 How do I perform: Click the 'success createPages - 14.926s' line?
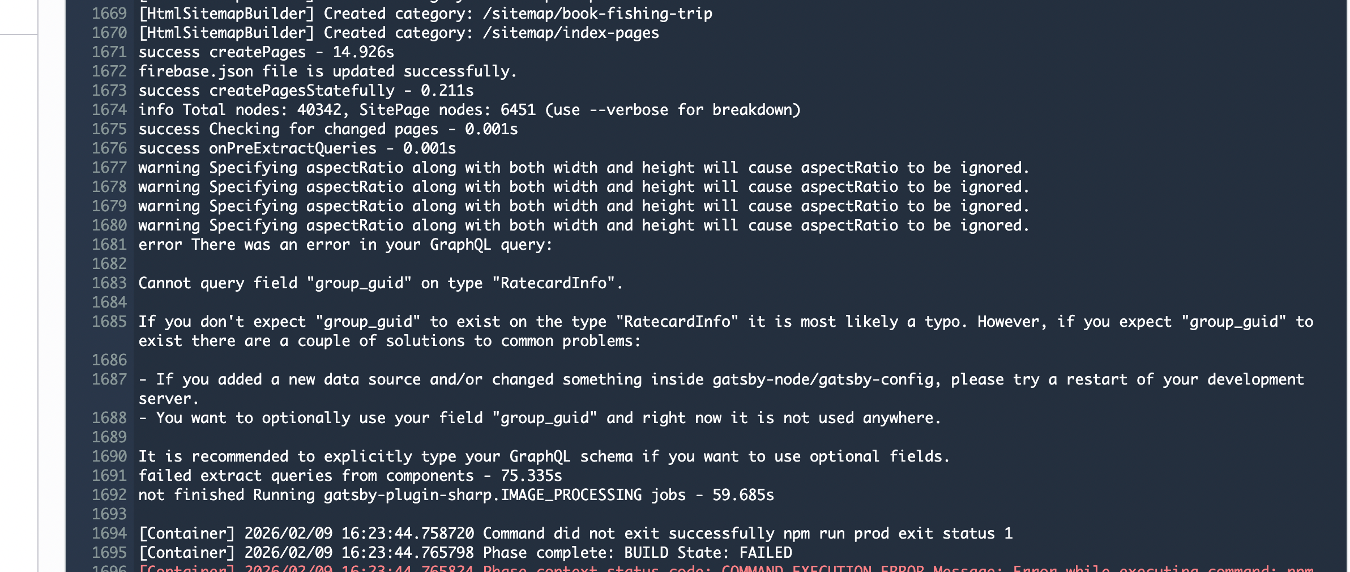click(x=266, y=52)
